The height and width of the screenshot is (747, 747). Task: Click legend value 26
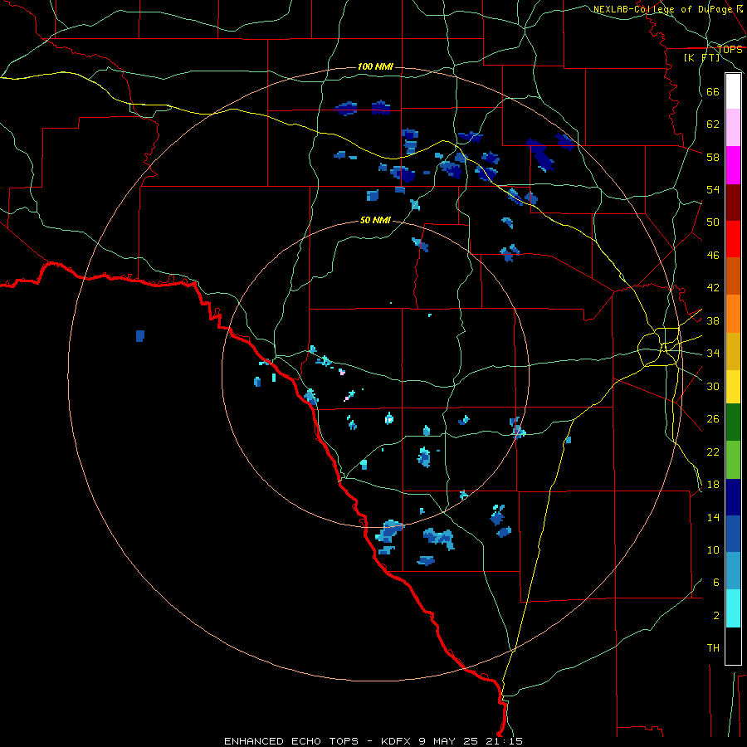click(713, 419)
